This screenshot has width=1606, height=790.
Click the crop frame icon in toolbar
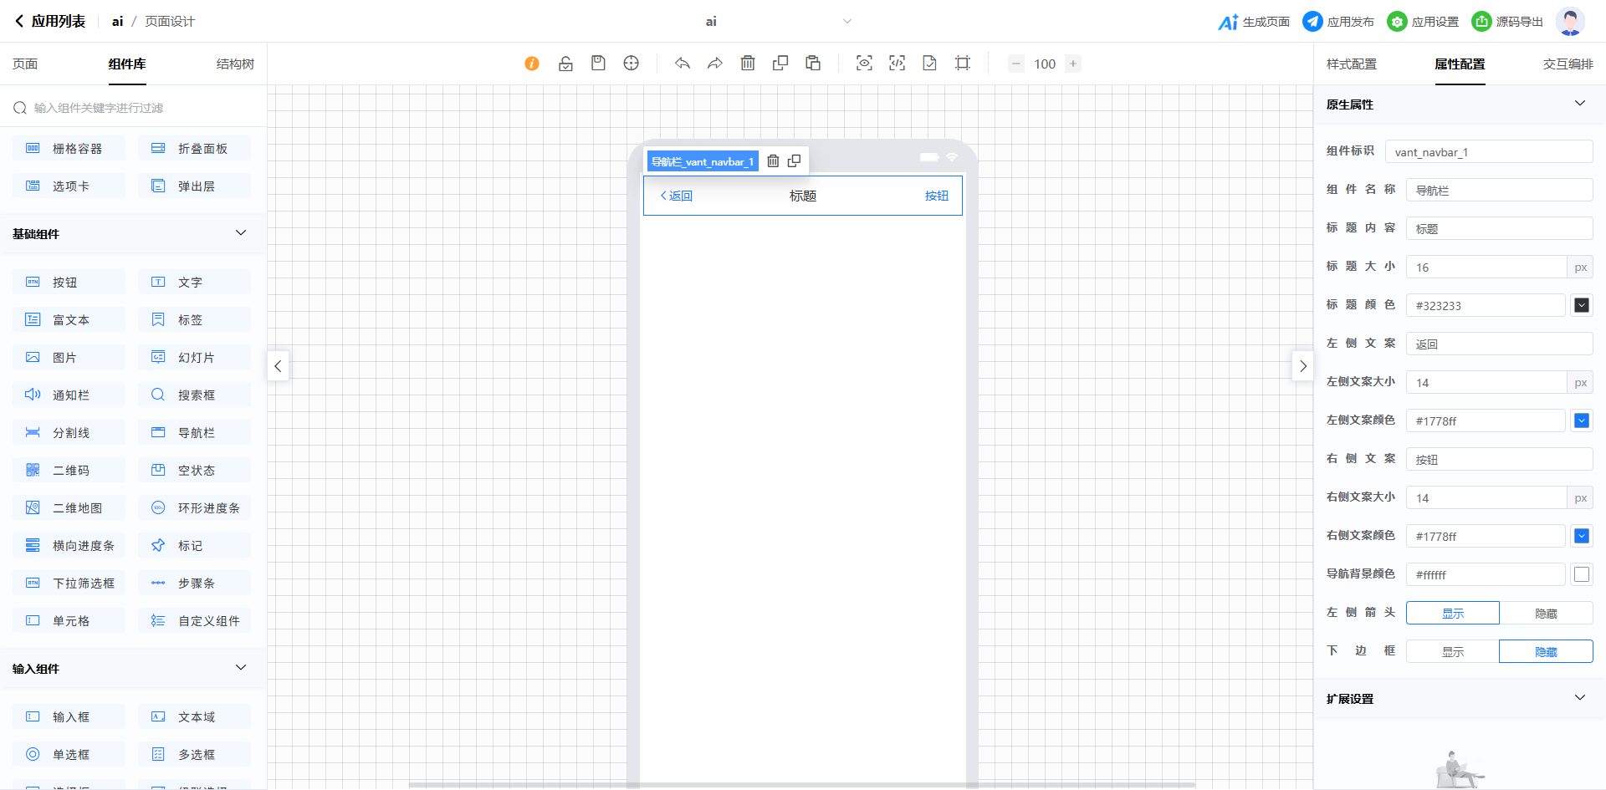pos(963,64)
